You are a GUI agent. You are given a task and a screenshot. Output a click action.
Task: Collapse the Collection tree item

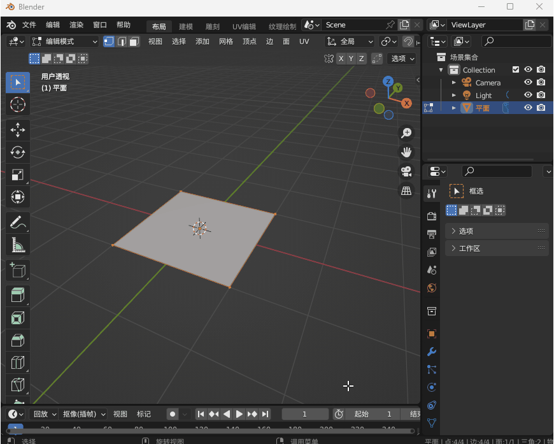[x=441, y=70]
